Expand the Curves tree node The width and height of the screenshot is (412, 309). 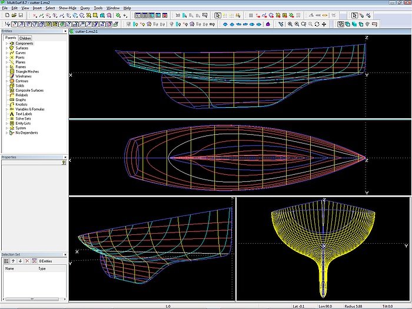click(x=6, y=52)
